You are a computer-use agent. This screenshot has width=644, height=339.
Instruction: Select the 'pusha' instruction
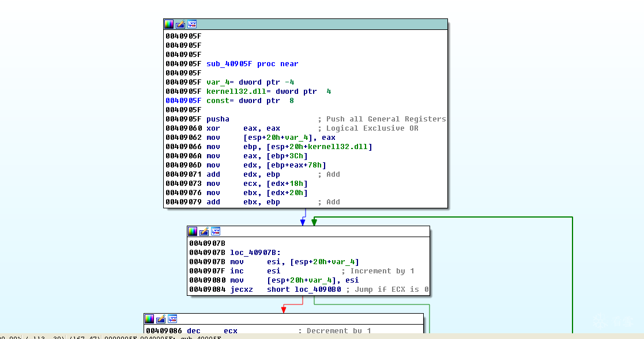(x=218, y=119)
